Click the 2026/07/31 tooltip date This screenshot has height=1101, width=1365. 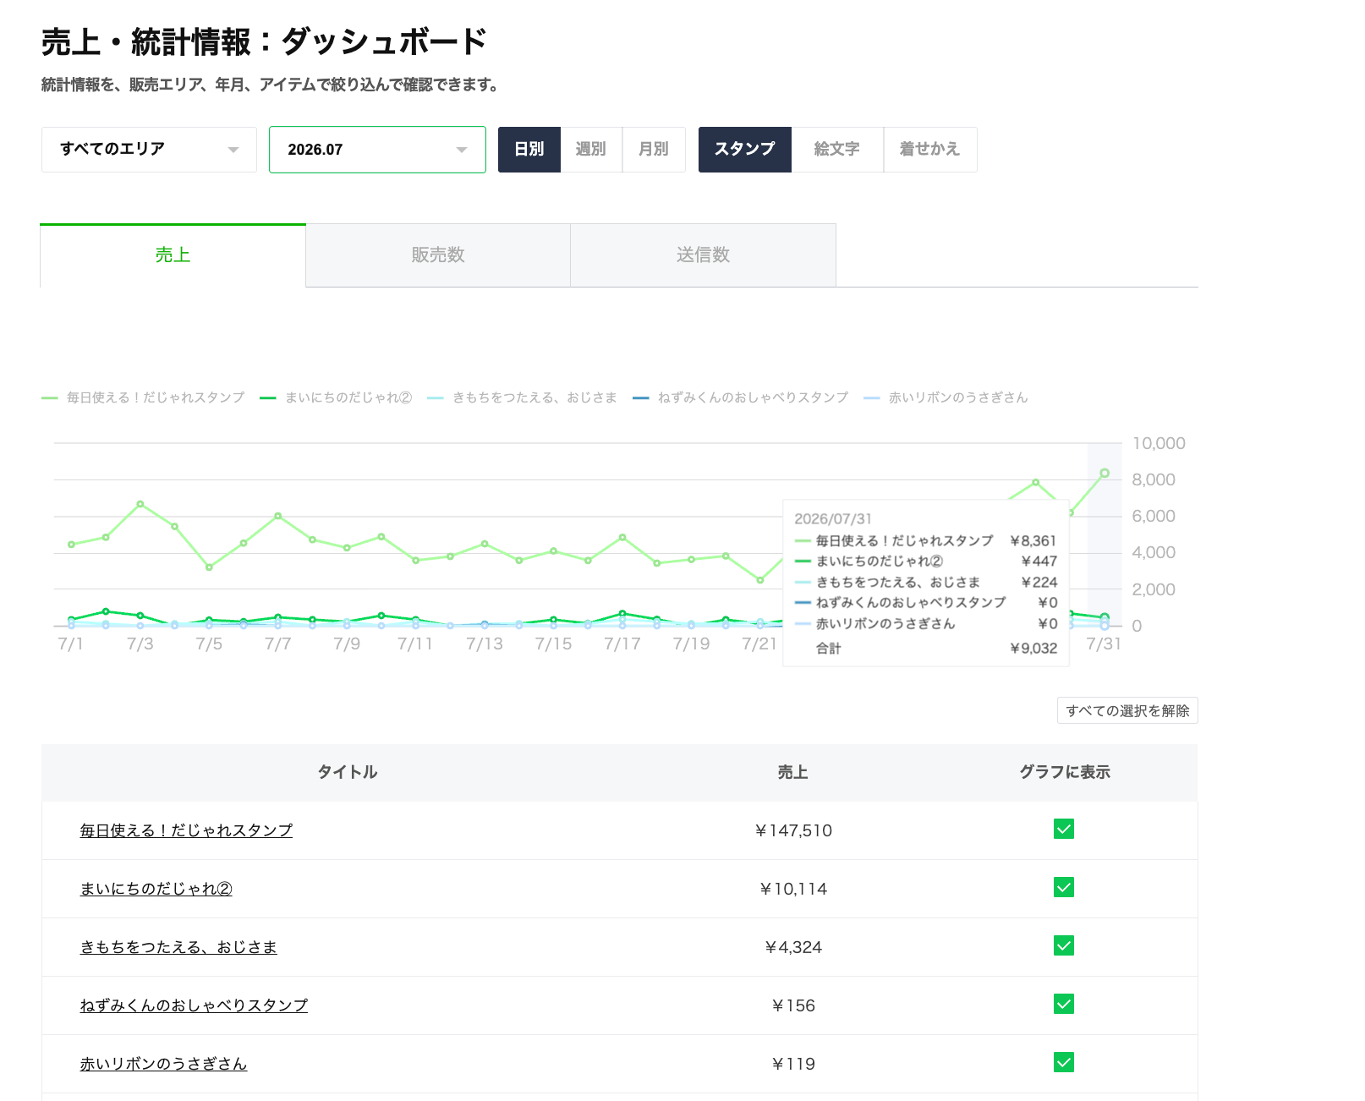click(833, 519)
